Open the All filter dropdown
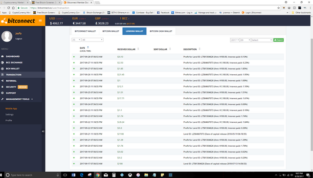The height and width of the screenshot is (178, 313). [x=92, y=40]
